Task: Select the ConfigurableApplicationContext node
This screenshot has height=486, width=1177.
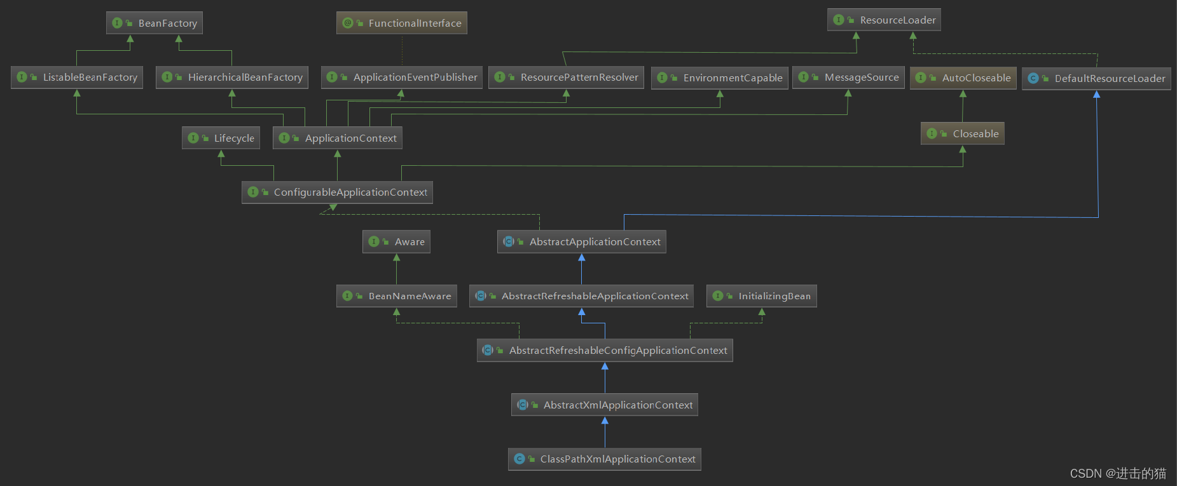Action: click(x=337, y=192)
